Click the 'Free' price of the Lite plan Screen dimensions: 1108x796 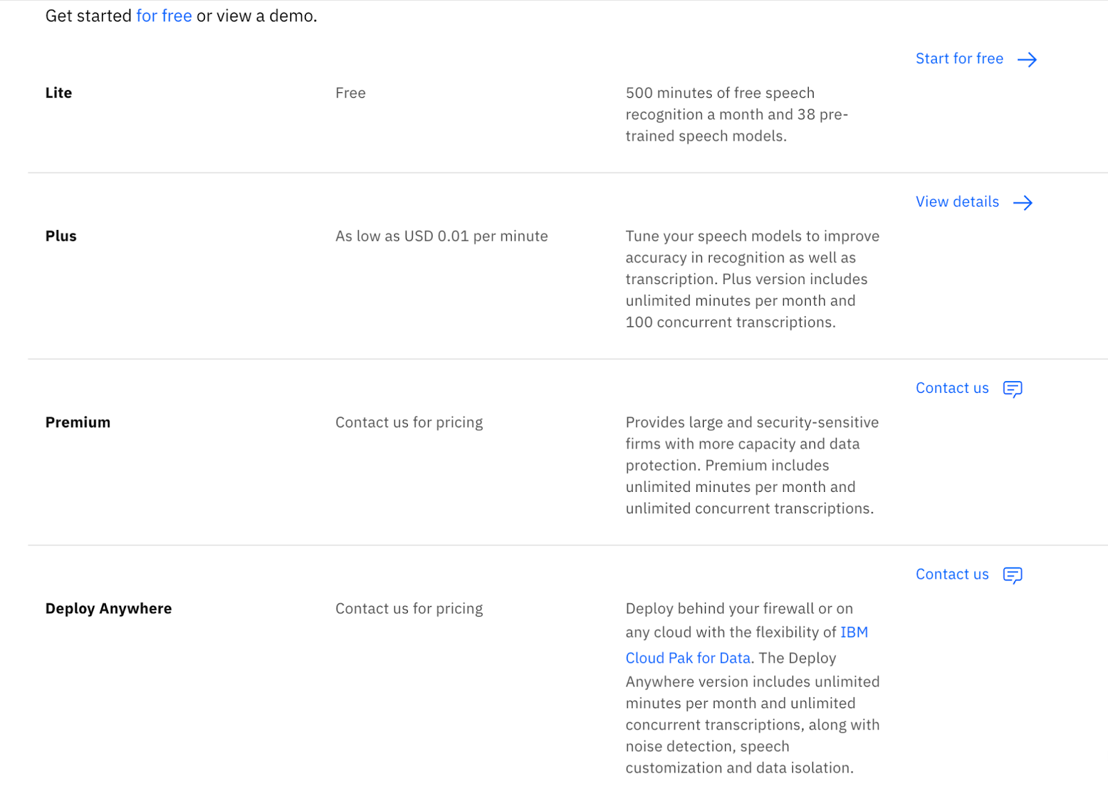350,93
